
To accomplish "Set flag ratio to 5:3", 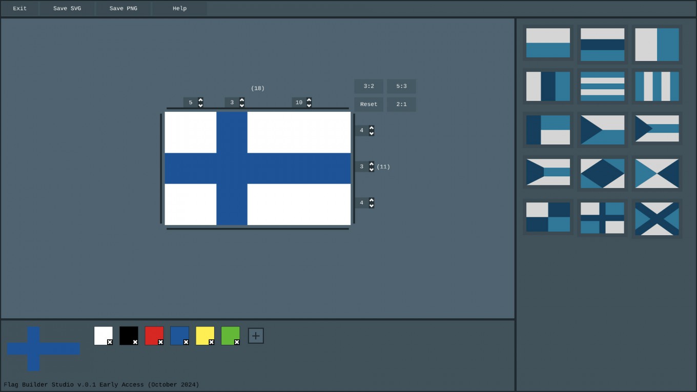I will pyautogui.click(x=401, y=86).
